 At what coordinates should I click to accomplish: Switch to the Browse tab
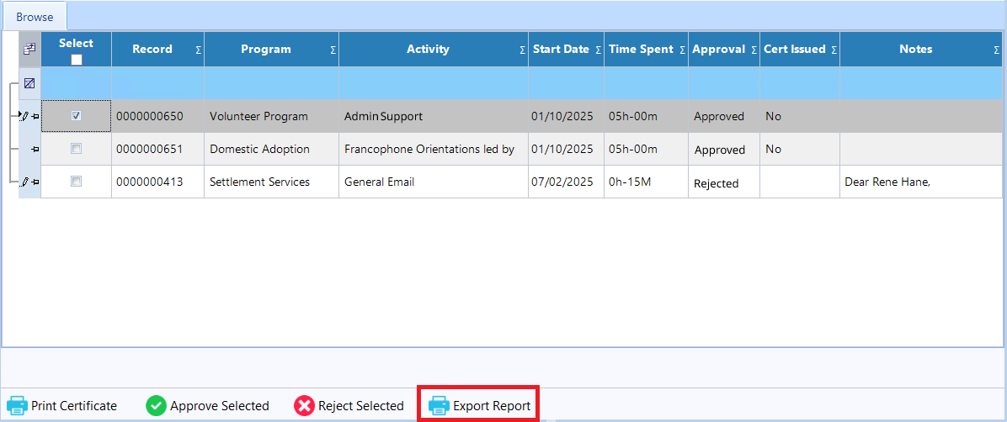[x=35, y=18]
